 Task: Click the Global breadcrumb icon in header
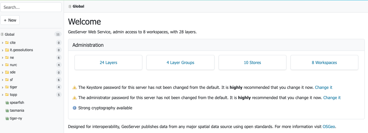(x=70, y=6)
